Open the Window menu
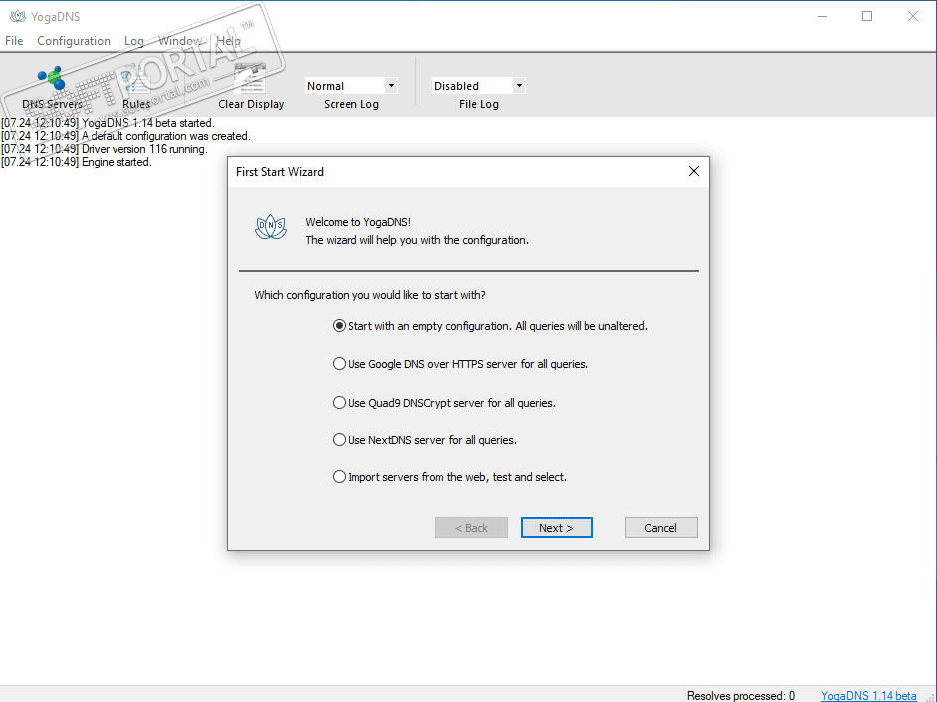This screenshot has height=702, width=937. tap(179, 41)
